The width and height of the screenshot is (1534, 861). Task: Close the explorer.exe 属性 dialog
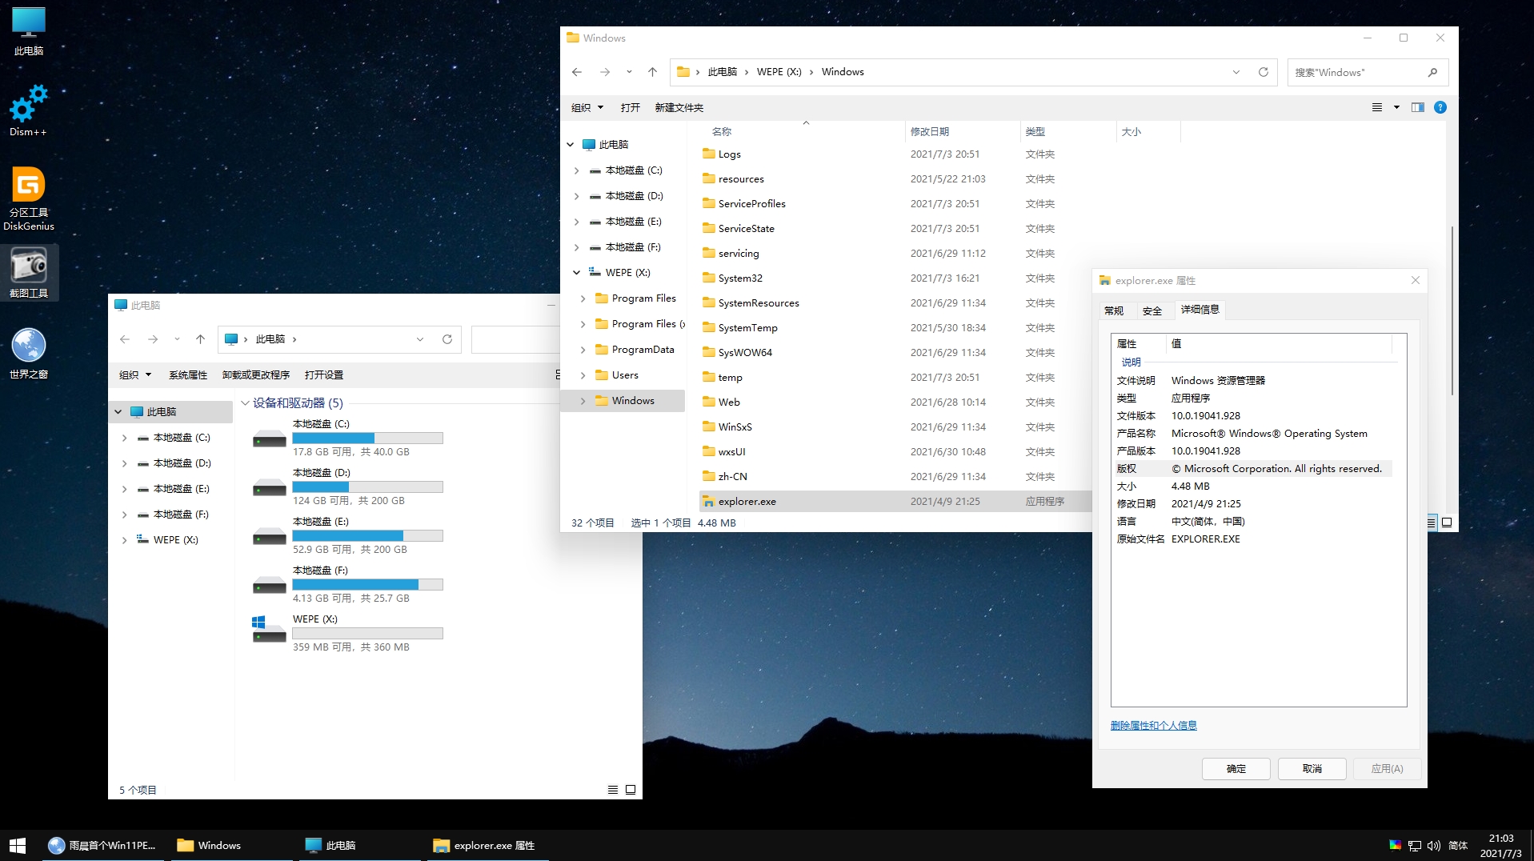[x=1416, y=280]
